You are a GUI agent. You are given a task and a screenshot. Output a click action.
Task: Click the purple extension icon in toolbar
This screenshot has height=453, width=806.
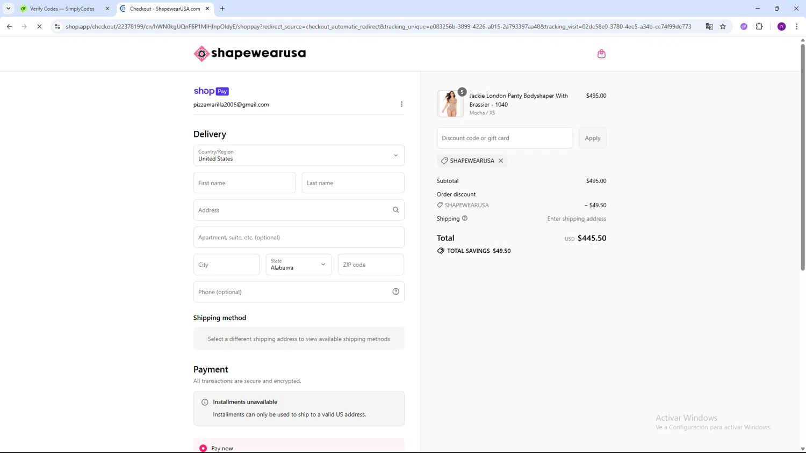[744, 26]
